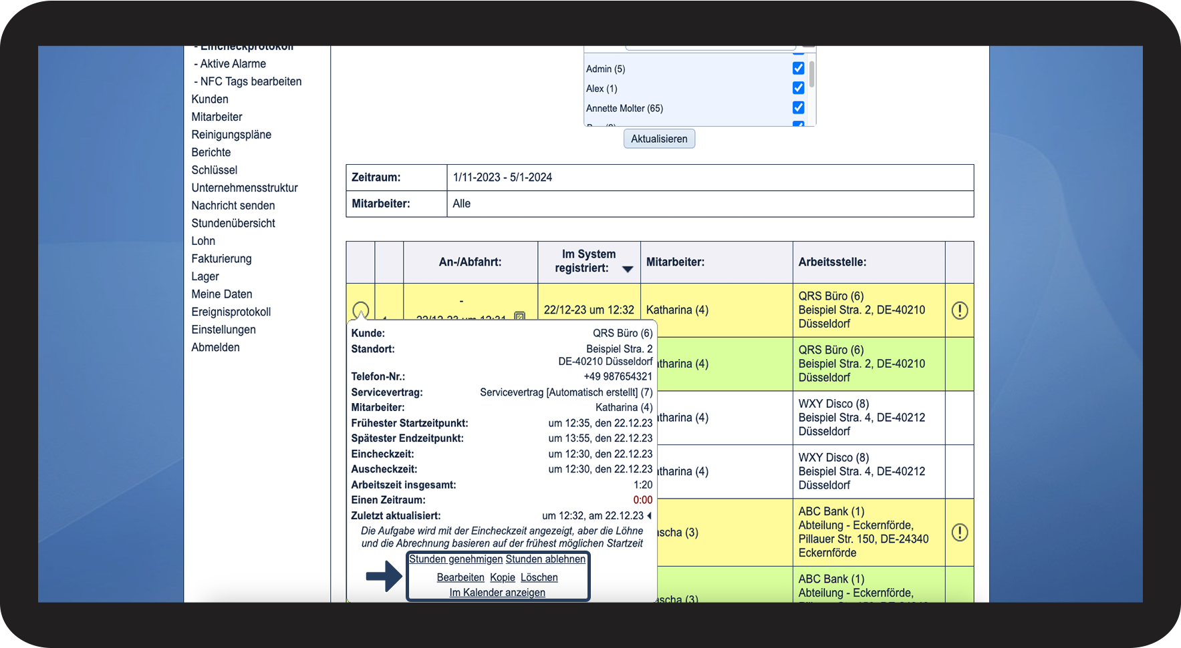Click the circle status icon in first row
Image resolution: width=1181 pixels, height=648 pixels.
click(x=360, y=310)
